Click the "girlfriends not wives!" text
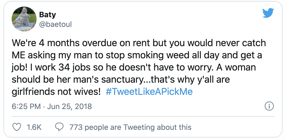Image resolution: width=286 pixels, height=140 pixels. pyautogui.click(x=56, y=91)
